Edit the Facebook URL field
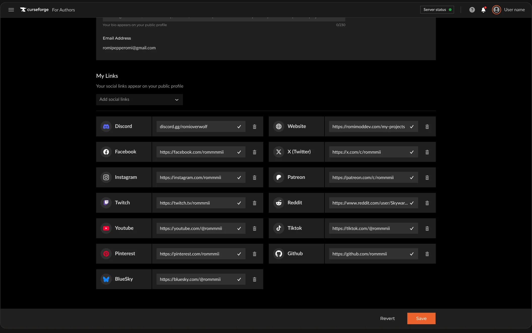The height and width of the screenshot is (333, 532). tap(201, 152)
